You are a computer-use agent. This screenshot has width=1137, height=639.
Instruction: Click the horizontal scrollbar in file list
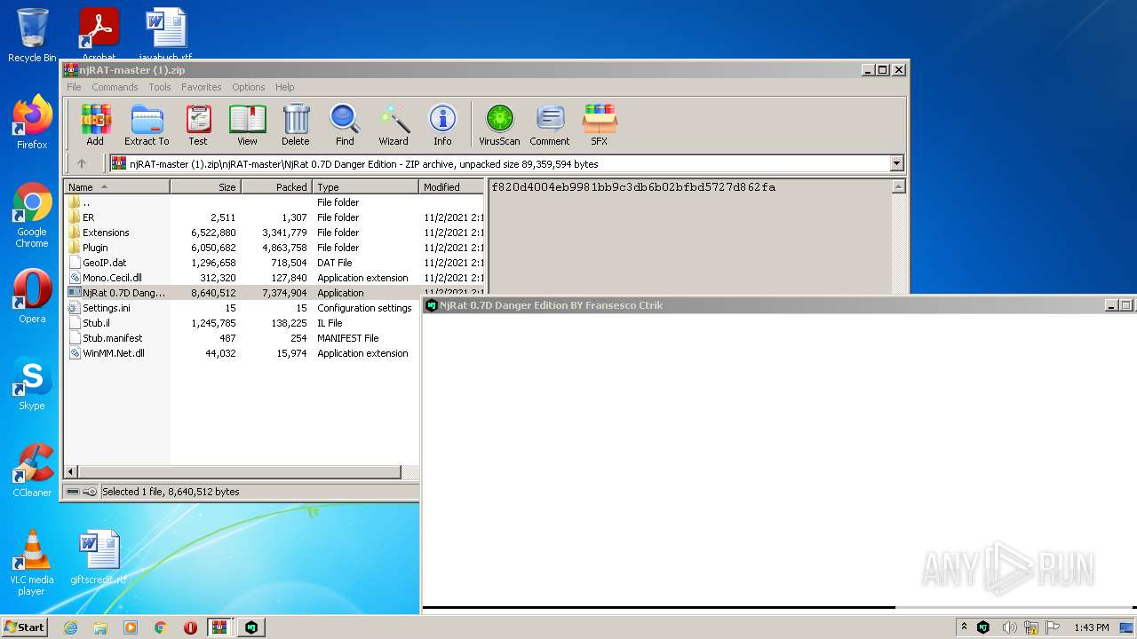240,472
